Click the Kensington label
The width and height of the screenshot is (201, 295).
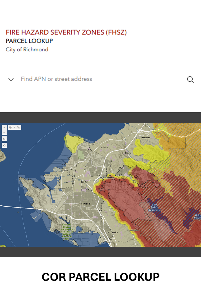pos(133,230)
